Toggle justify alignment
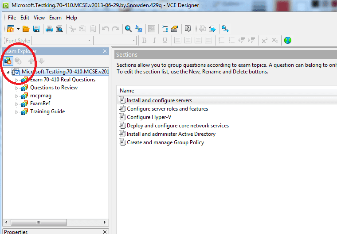 click(x=208, y=40)
